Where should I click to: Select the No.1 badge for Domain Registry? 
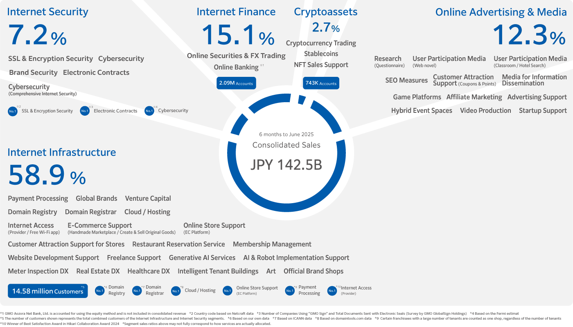(99, 291)
